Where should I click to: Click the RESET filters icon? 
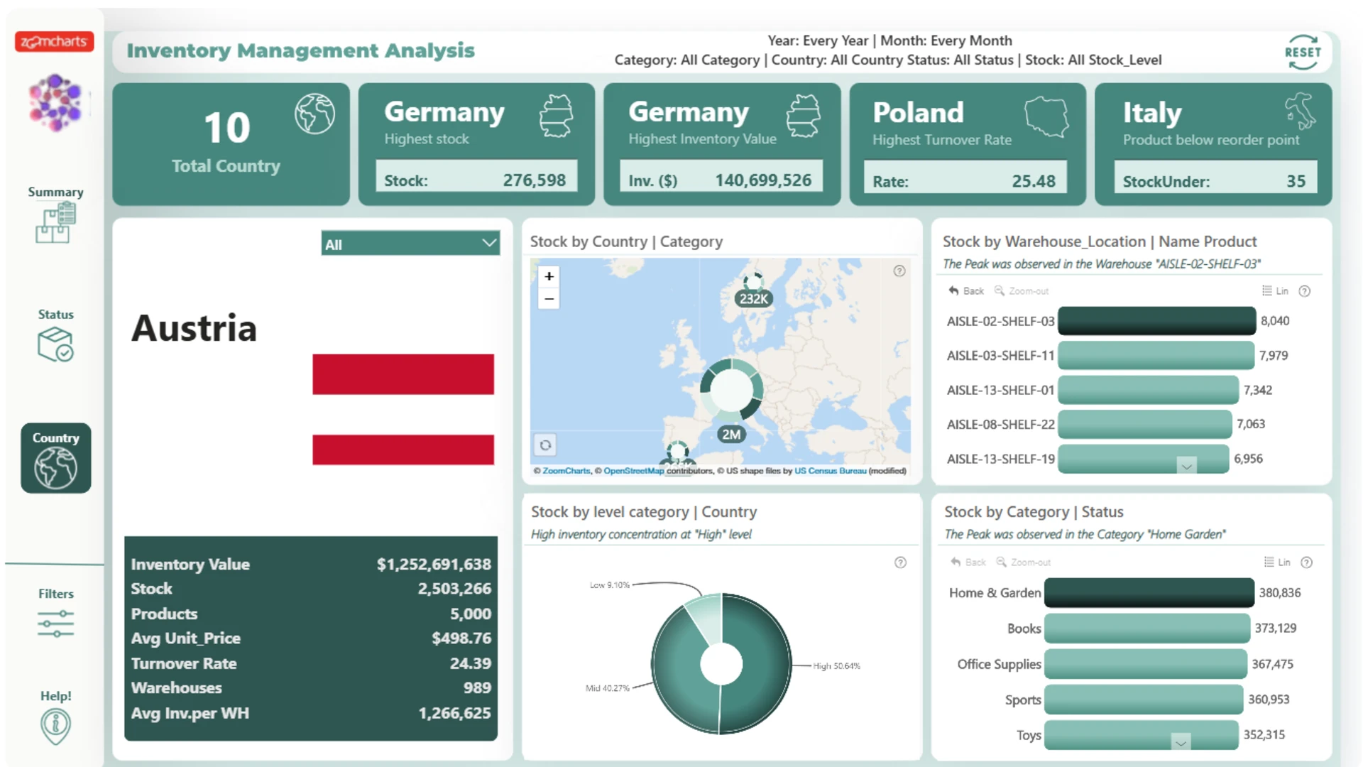click(1302, 53)
